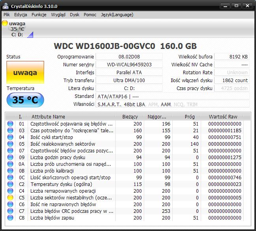
Task: Select the yellow uwaga disk status icon
Action: coord(5,23)
